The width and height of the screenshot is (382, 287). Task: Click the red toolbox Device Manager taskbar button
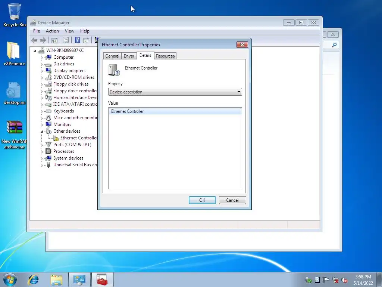point(102,280)
